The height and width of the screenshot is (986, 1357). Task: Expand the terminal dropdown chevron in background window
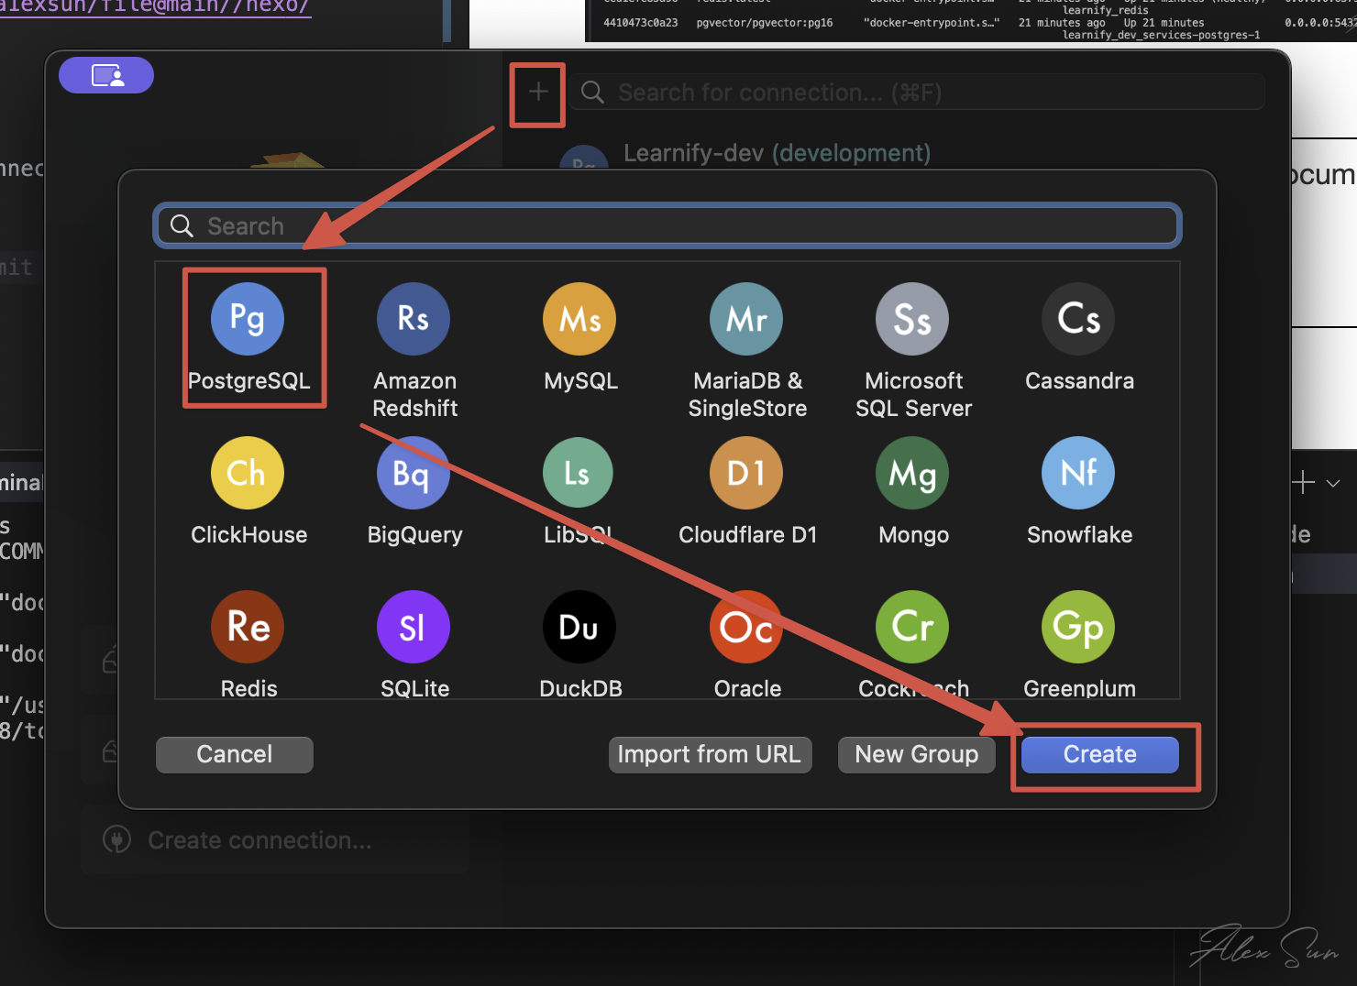click(1334, 483)
